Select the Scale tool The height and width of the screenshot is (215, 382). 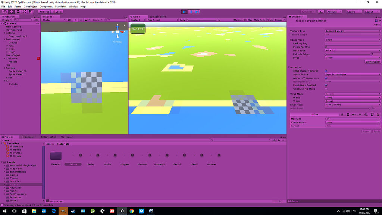pyautogui.click(x=24, y=12)
